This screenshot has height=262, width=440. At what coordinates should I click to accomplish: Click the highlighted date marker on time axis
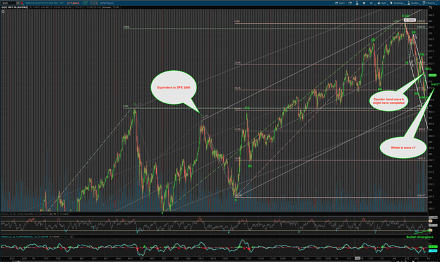pyautogui.click(x=357, y=258)
